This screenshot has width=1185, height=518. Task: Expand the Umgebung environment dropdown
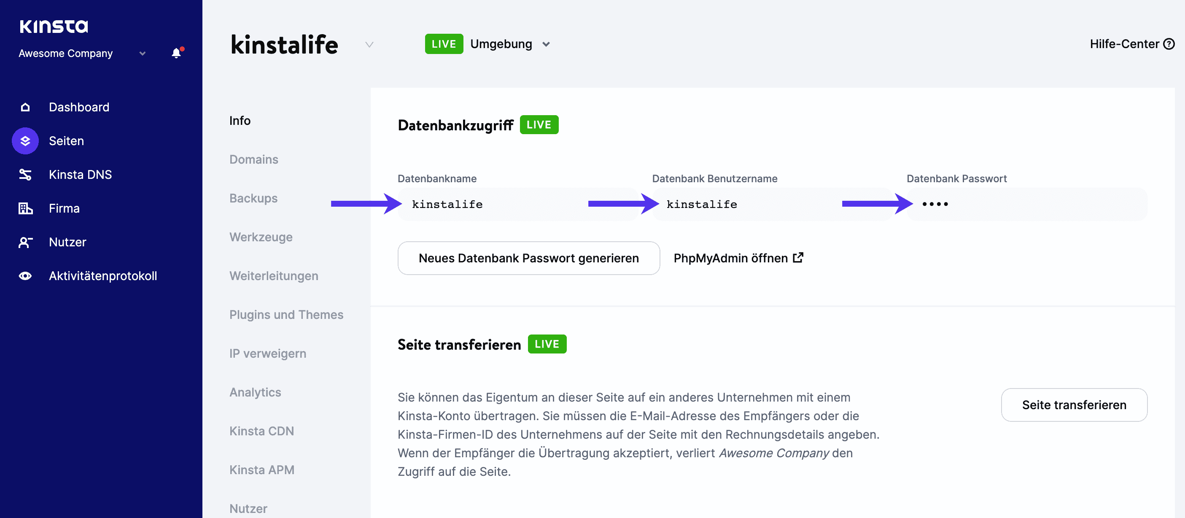click(x=546, y=44)
